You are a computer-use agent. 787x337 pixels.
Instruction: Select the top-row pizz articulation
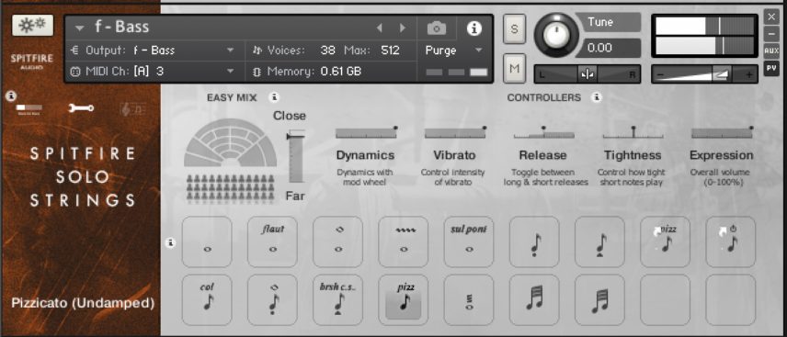tap(666, 242)
